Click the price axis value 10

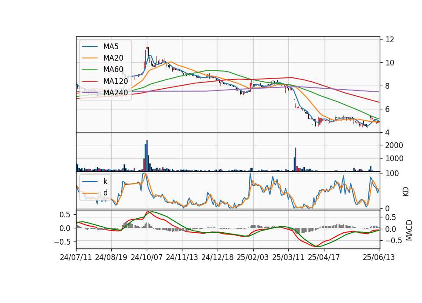(x=390, y=63)
